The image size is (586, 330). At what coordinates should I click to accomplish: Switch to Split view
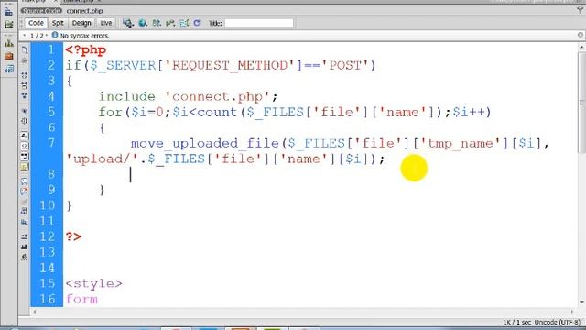point(58,23)
